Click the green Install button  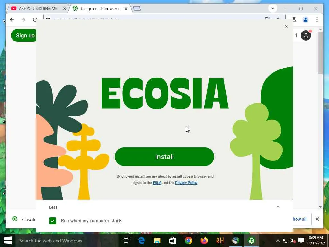pyautogui.click(x=164, y=157)
